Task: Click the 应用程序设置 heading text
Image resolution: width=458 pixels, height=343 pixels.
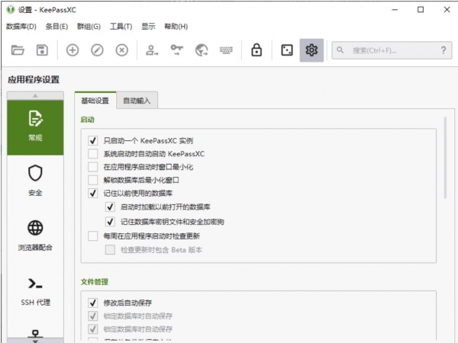Action: [34, 79]
